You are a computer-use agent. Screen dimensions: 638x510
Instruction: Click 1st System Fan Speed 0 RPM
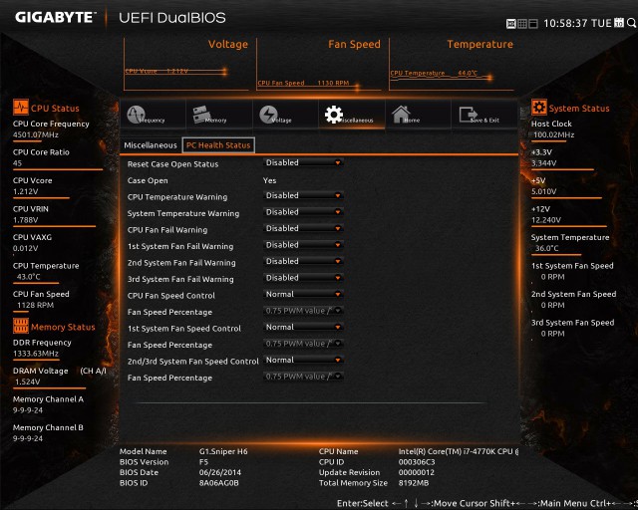coord(552,277)
